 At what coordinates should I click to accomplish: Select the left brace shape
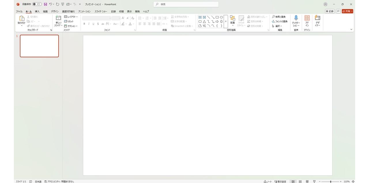(217, 26)
